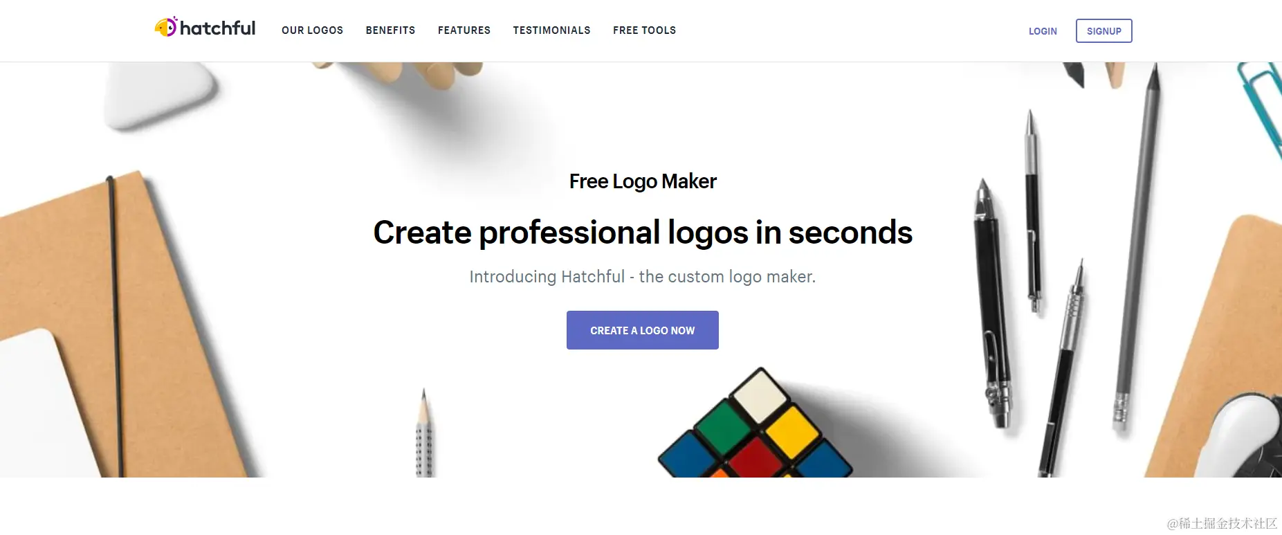This screenshot has height=535, width=1282.
Task: Click the Create a Logo Now button
Action: coord(642,330)
